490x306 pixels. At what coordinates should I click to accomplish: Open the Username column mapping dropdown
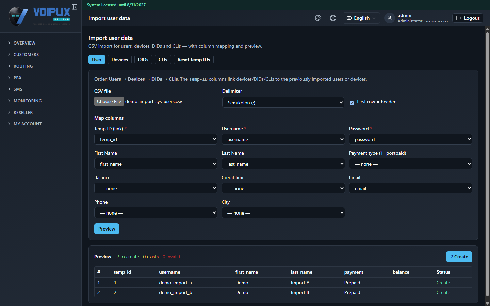(x=283, y=139)
